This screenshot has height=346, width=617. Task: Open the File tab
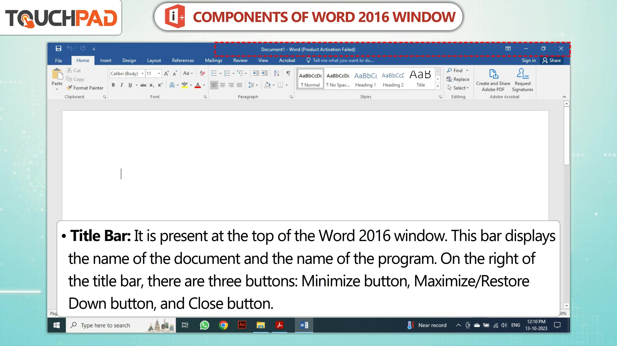[58, 60]
